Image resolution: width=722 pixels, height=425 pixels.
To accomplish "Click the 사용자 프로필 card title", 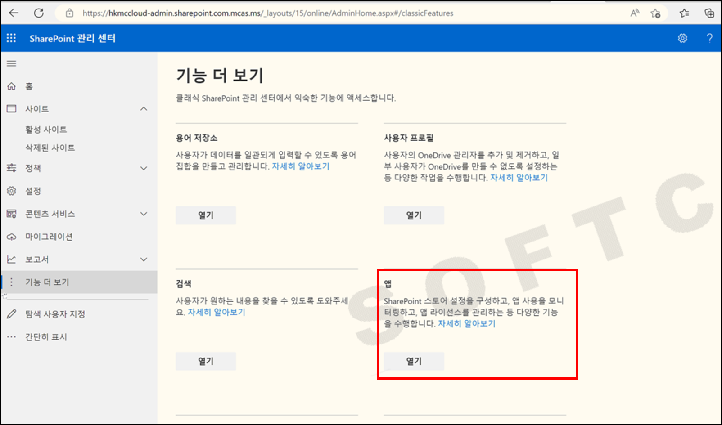I will (409, 138).
